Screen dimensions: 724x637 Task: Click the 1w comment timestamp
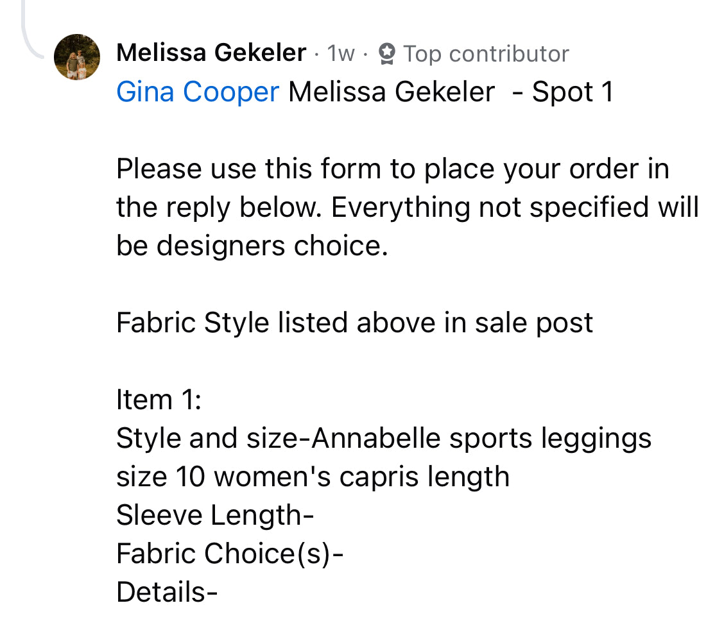pyautogui.click(x=340, y=54)
